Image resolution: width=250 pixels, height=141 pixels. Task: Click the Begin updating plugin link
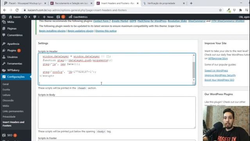click(80, 31)
